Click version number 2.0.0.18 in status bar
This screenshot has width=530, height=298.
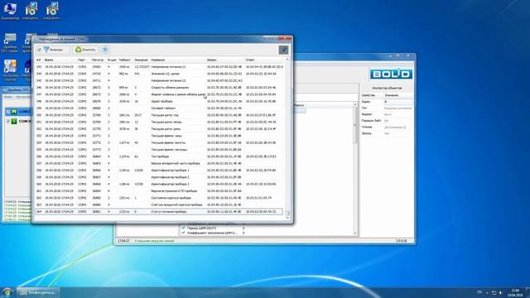click(401, 241)
